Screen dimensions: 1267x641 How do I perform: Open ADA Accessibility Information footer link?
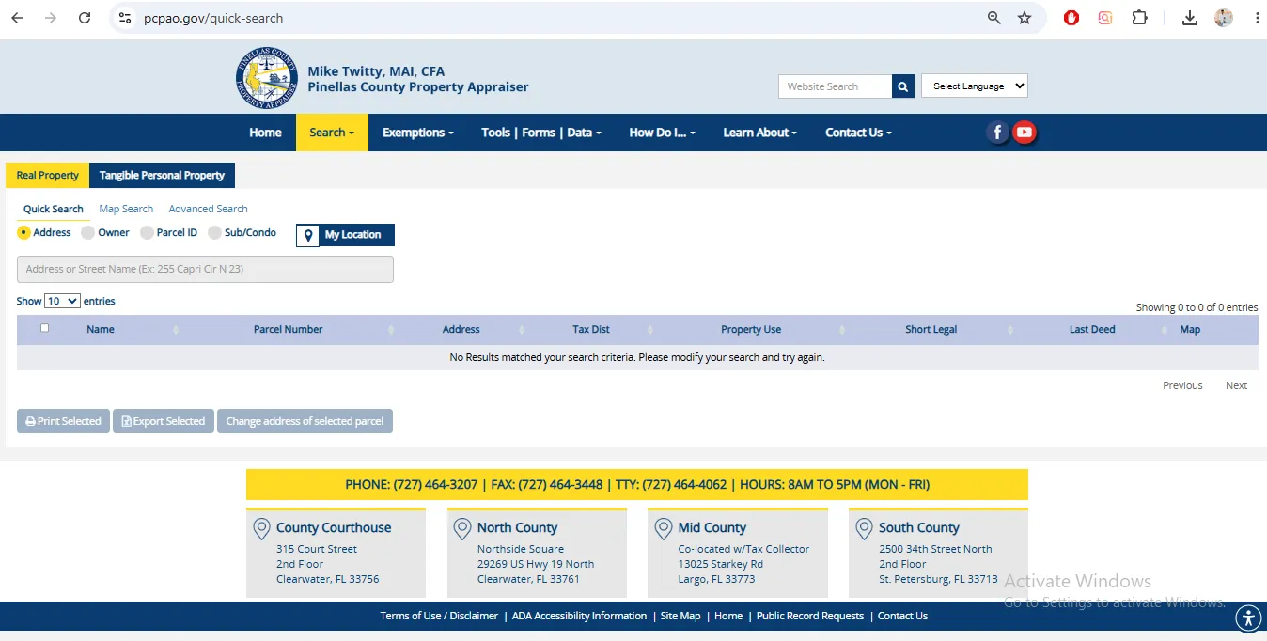(x=579, y=616)
